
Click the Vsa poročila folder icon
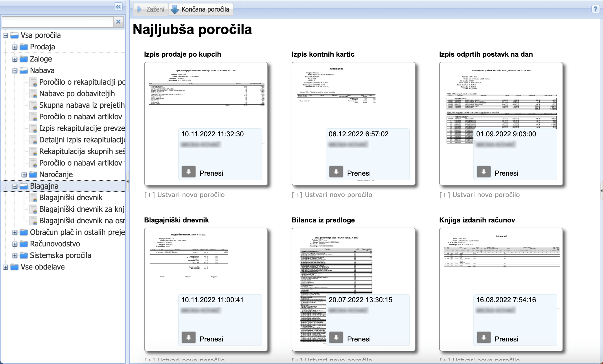pos(14,35)
